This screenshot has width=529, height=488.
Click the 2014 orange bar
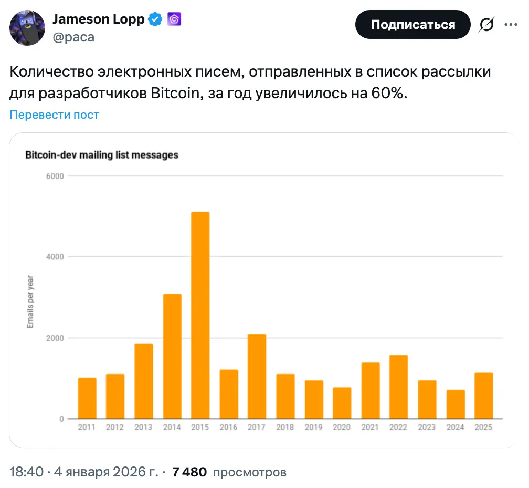[172, 356]
